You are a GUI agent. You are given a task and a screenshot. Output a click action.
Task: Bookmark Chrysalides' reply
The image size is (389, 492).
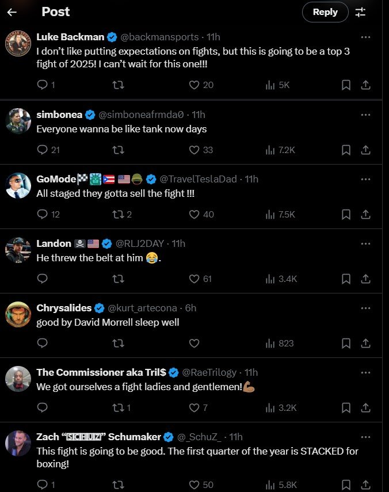[346, 343]
